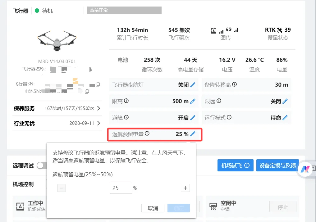Expand the 行业无忧 2028-09-11 row
This screenshot has height=222, width=316.
(98, 123)
